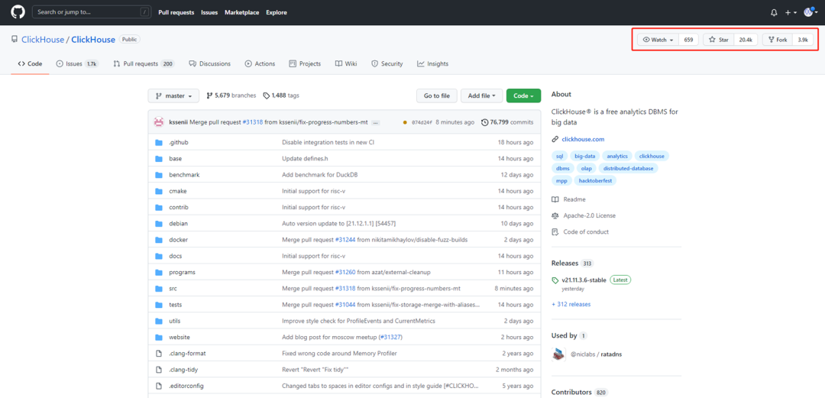The image size is (825, 398).
Task: Switch to the Issues 1.7k tab
Action: click(x=77, y=63)
